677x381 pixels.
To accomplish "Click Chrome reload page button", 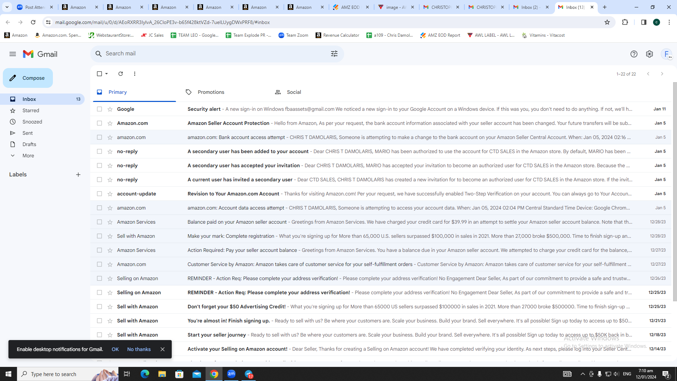I will [33, 22].
